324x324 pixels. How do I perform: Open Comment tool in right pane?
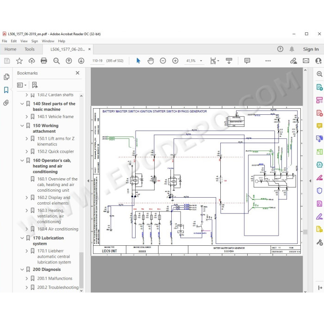pos(319,126)
